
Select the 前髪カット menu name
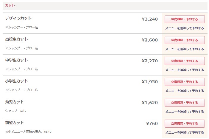[15, 123]
